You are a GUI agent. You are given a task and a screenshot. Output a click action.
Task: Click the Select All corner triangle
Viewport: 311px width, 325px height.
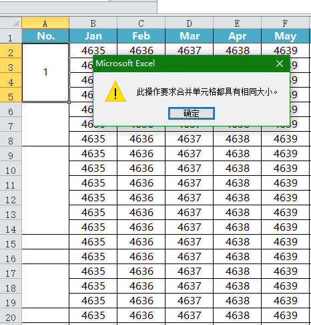point(15,23)
